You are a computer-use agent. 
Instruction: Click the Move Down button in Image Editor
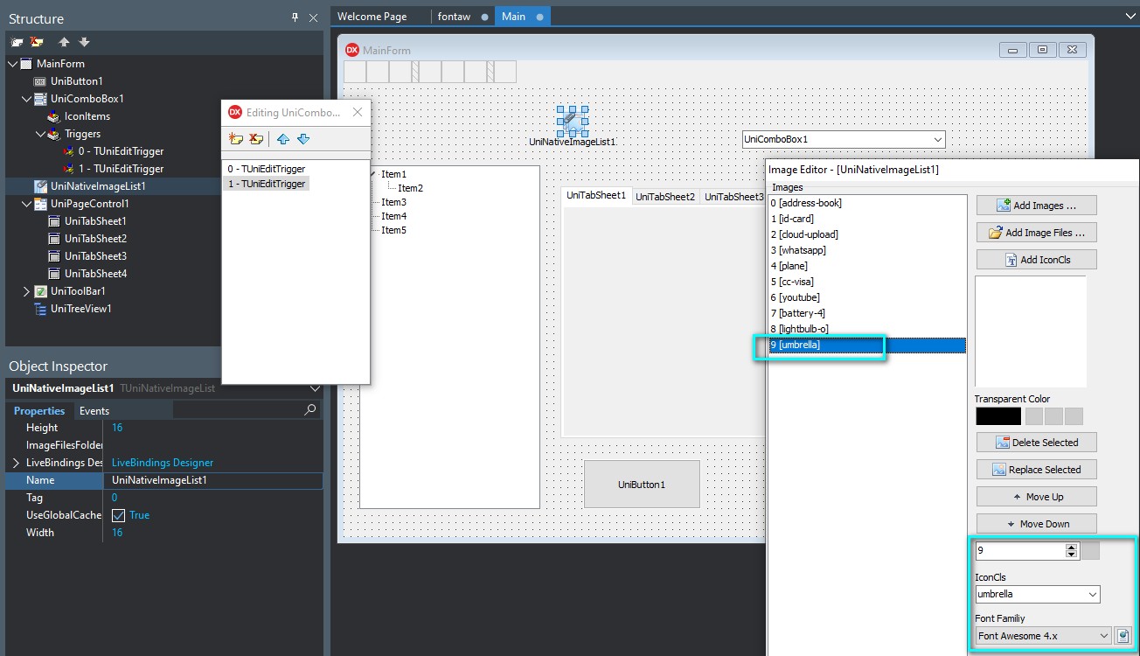click(1036, 524)
